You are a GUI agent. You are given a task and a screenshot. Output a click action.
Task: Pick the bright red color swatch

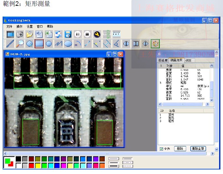pyautogui.click(x=31, y=165)
